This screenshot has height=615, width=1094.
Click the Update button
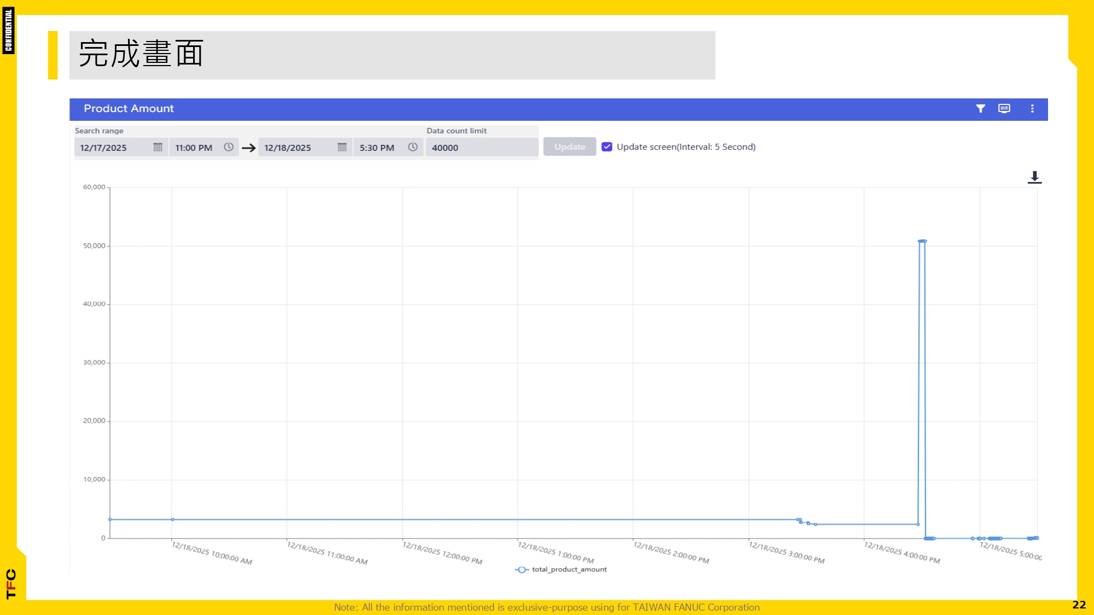click(x=569, y=147)
